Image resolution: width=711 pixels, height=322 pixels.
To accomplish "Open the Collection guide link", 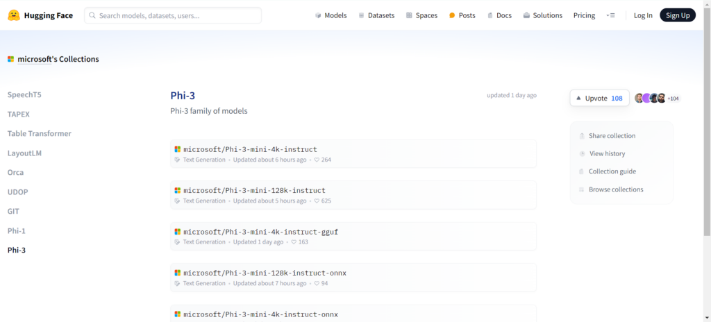I will tap(612, 171).
